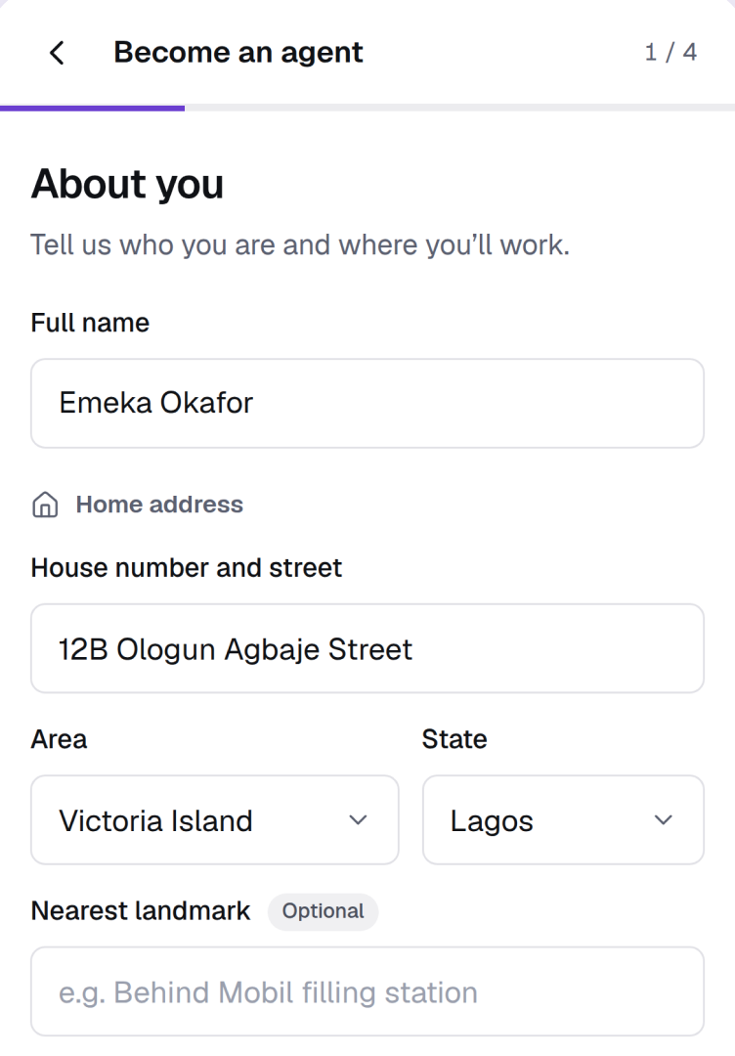The width and height of the screenshot is (735, 1056).
Task: Click the Area field label
Action: coord(60,739)
